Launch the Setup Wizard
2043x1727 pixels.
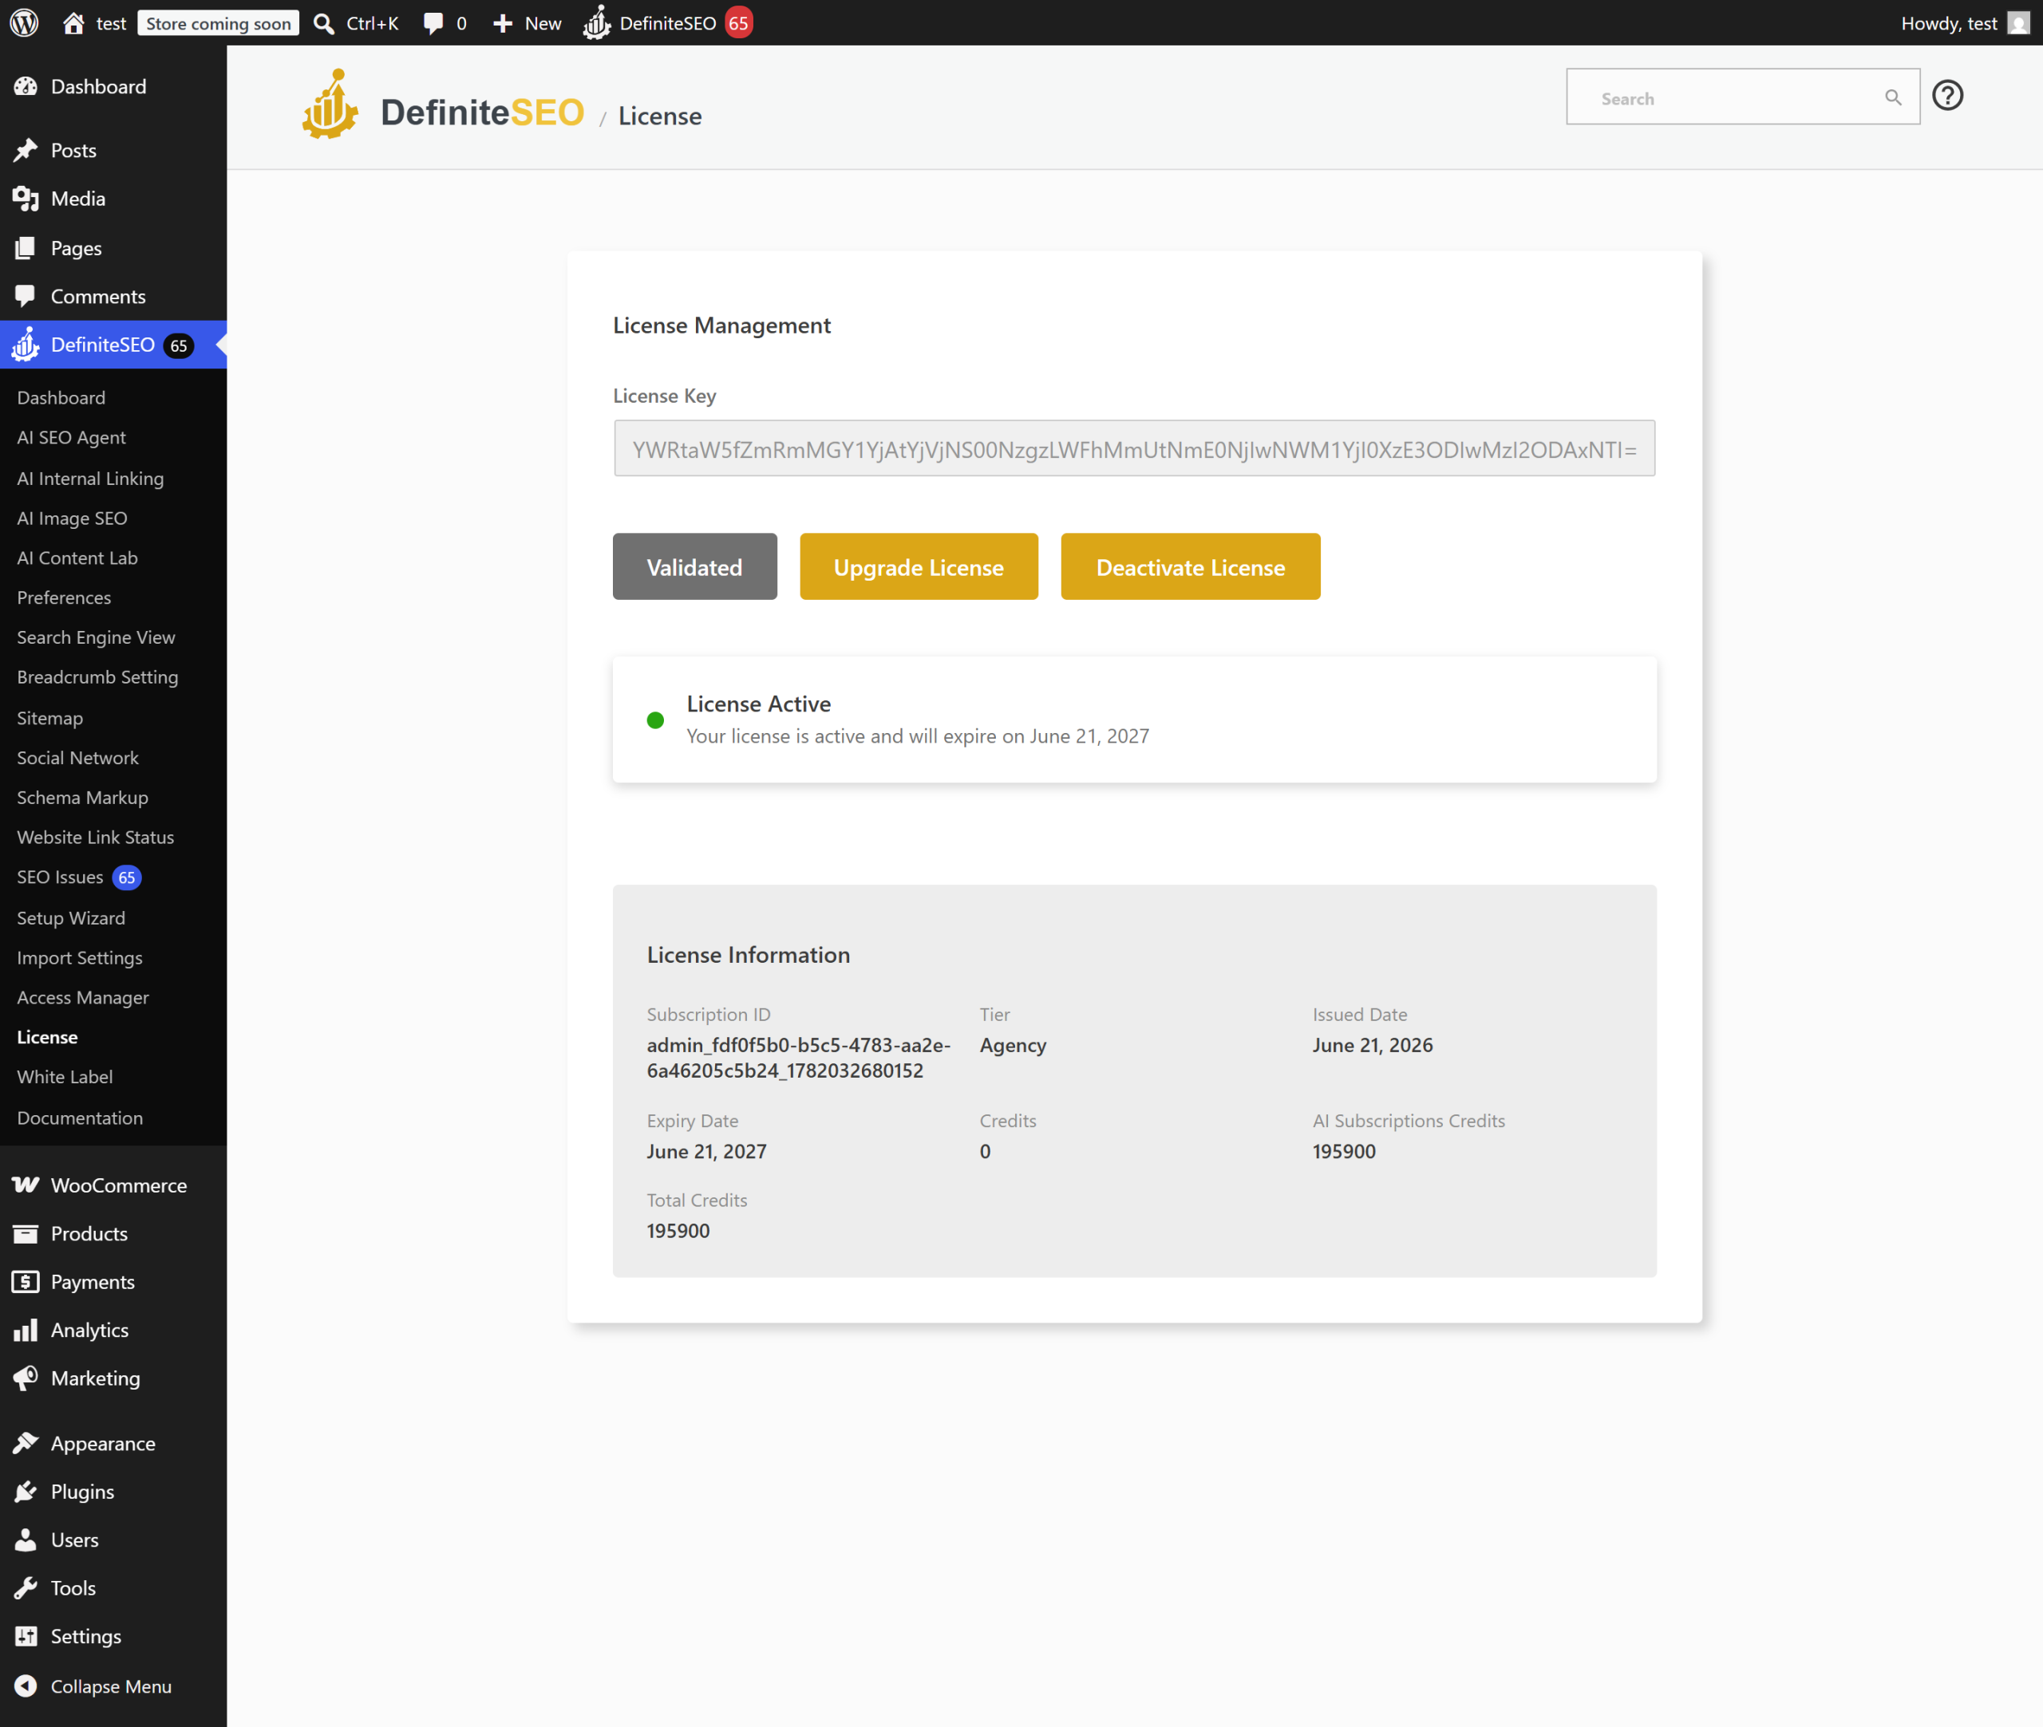point(70,917)
